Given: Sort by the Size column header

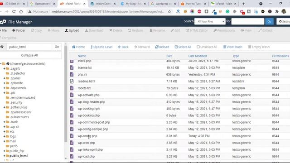Looking at the screenshot, I should 169,56.
